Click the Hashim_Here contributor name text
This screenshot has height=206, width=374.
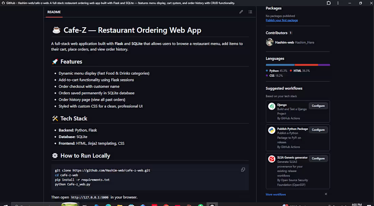pyautogui.click(x=305, y=42)
